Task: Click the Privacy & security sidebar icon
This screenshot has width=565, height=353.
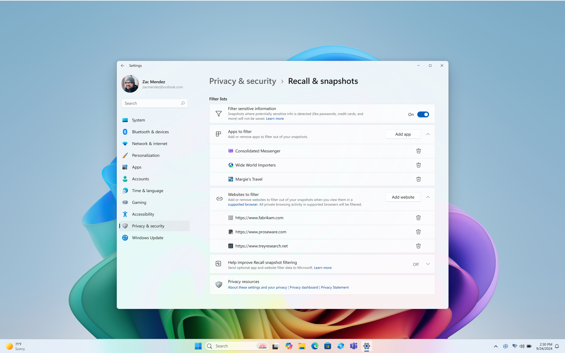Action: (x=125, y=226)
